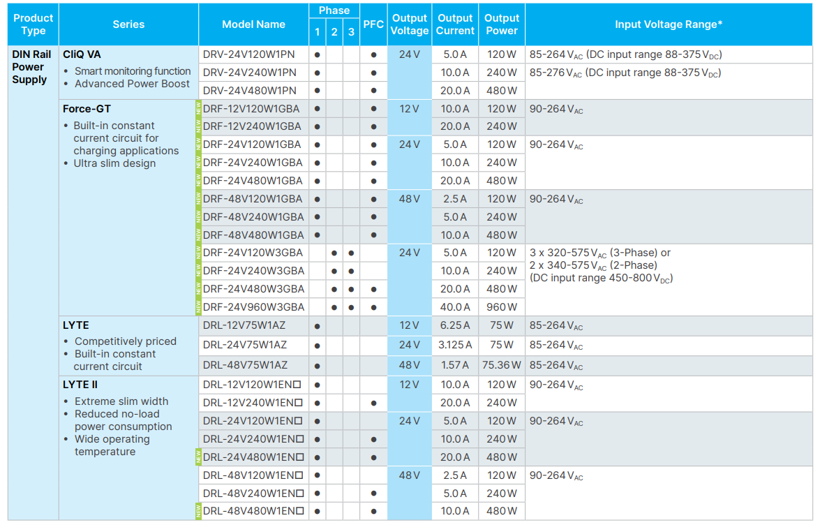Select the "Output Power" column header

(x=502, y=24)
